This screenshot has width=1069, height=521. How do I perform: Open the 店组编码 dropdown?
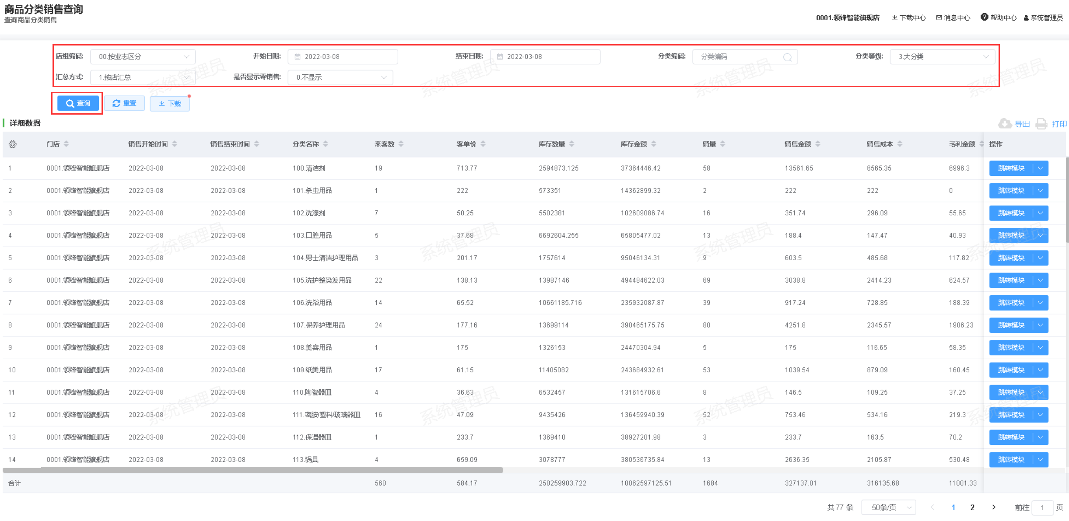(143, 57)
